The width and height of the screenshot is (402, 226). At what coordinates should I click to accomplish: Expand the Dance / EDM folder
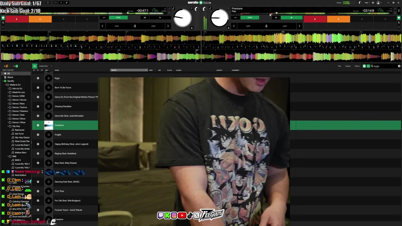(8, 96)
